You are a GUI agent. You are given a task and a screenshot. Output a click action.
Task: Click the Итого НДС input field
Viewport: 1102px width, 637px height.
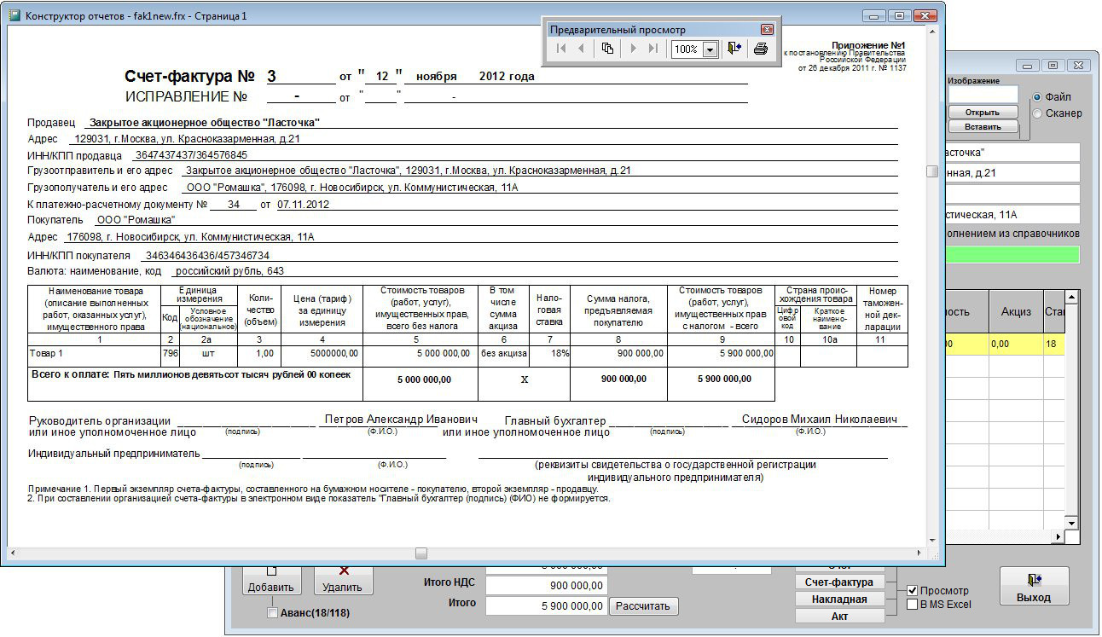[546, 584]
